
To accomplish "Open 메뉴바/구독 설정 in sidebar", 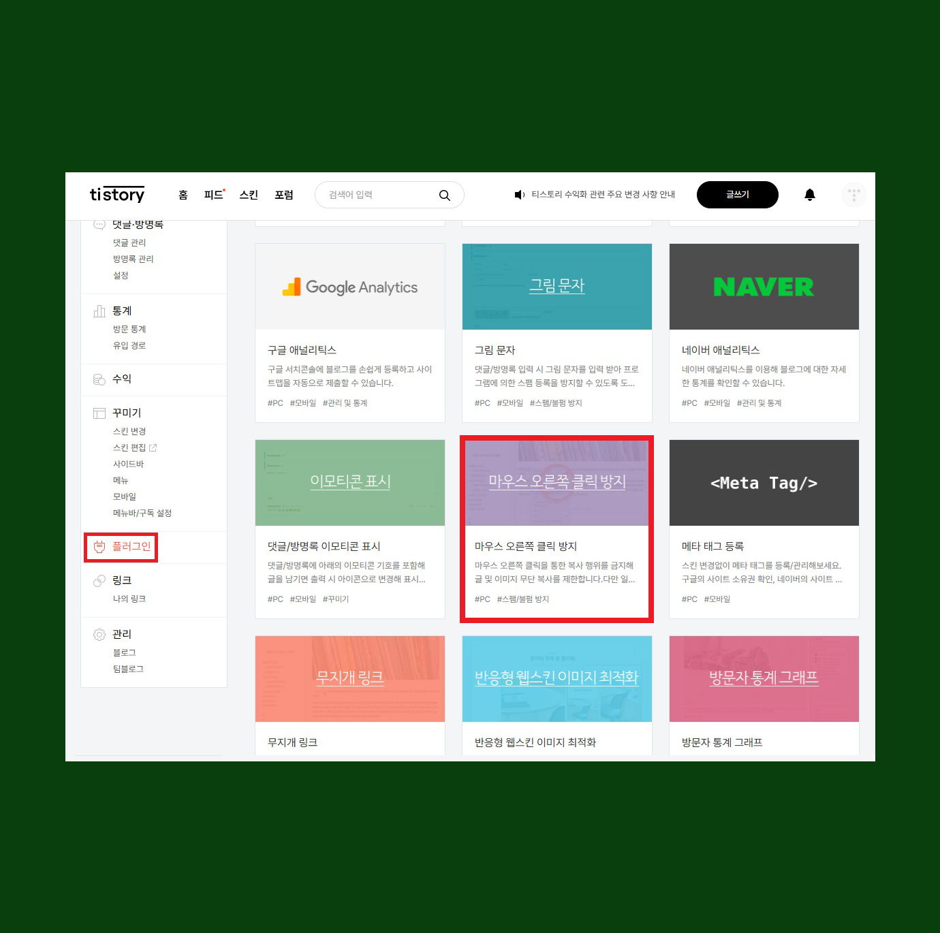I will (x=142, y=513).
